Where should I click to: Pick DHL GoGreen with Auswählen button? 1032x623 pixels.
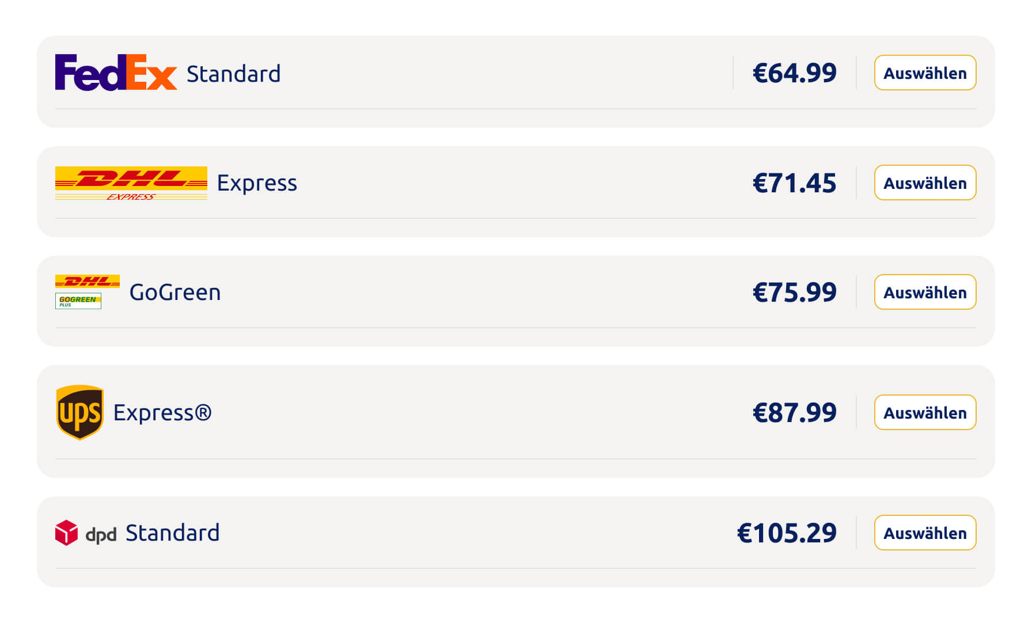tap(925, 292)
